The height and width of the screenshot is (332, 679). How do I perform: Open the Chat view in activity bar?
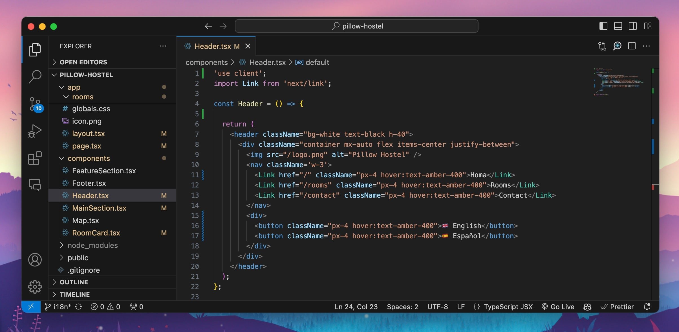(35, 185)
